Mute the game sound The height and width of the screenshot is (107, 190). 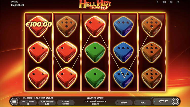pos(164,2)
